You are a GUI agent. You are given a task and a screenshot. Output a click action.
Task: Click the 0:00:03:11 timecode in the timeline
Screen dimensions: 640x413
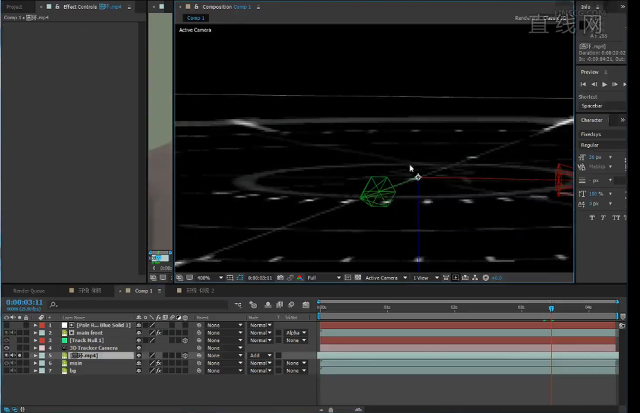25,302
